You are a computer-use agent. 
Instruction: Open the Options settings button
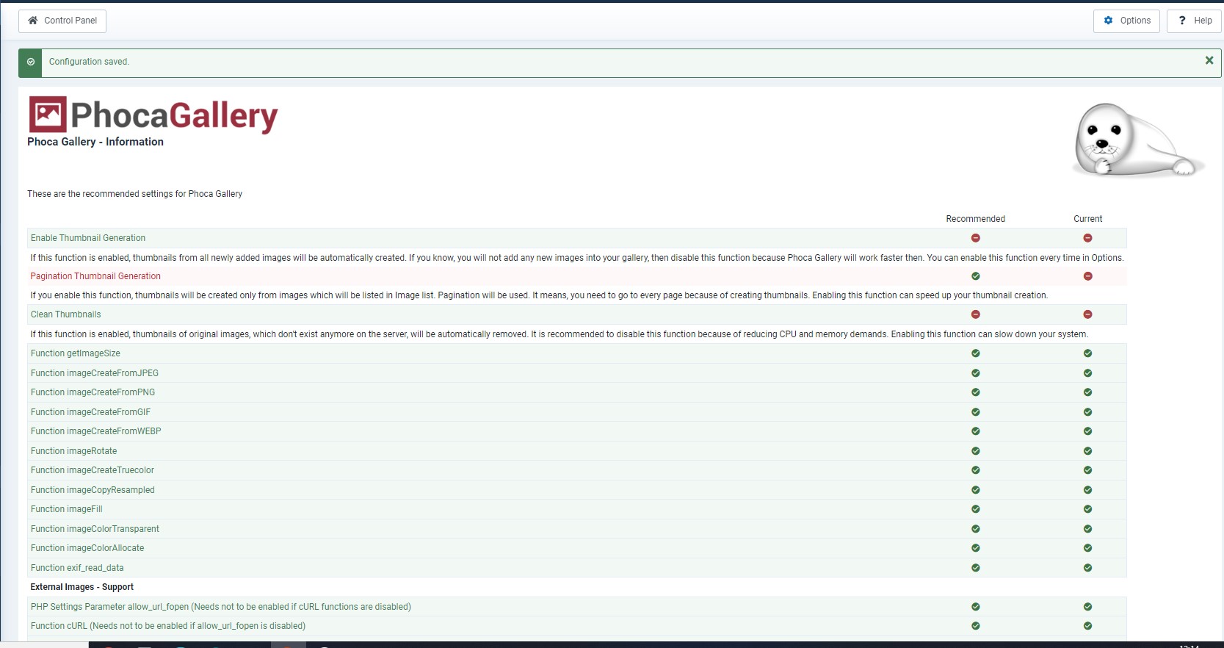1126,21
